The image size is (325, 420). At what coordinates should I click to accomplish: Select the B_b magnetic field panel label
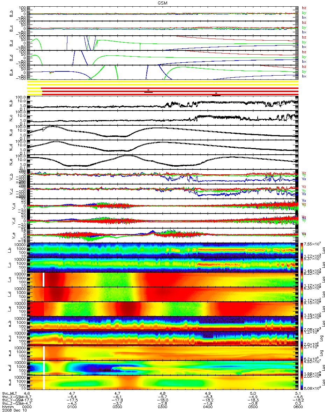[12, 14]
